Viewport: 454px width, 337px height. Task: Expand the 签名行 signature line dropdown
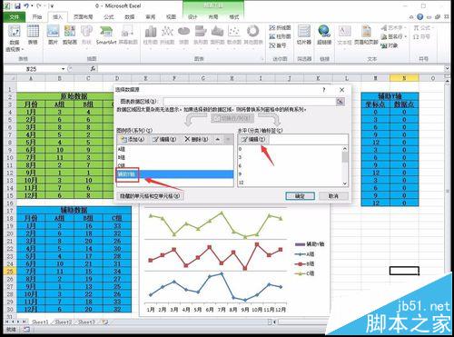[405, 36]
